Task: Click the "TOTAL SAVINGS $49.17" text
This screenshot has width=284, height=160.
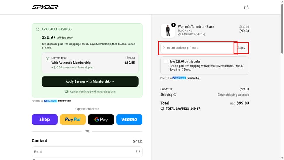Action: [183, 109]
